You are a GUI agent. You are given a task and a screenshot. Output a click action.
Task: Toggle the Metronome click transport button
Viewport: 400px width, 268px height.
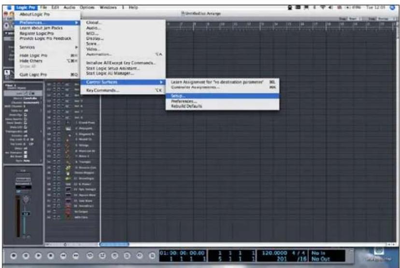152,255
